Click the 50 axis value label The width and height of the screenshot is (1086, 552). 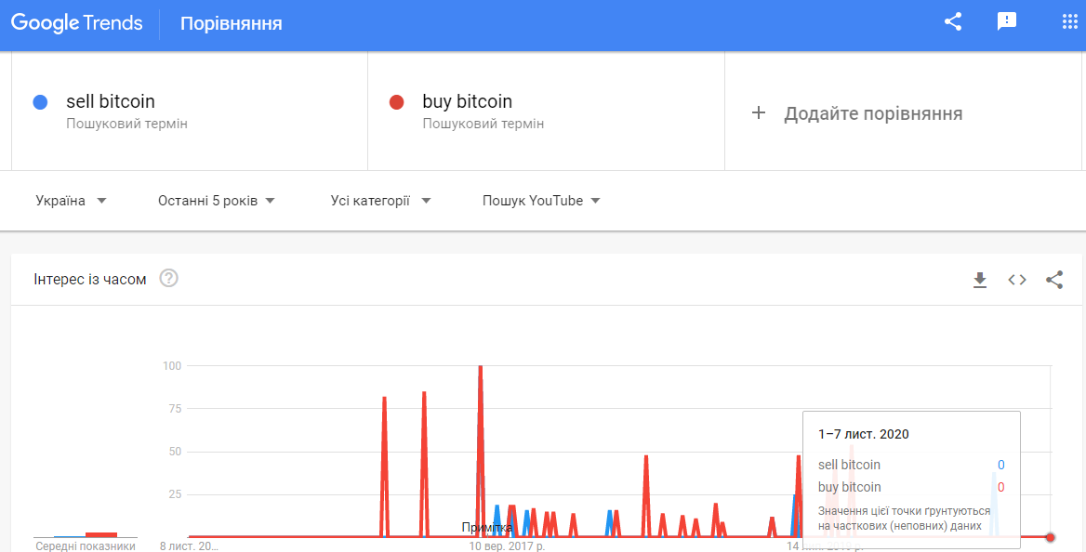coord(175,452)
